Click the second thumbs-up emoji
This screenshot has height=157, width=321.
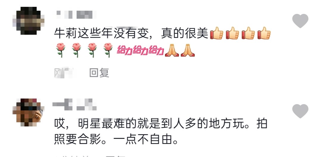coord(232,33)
